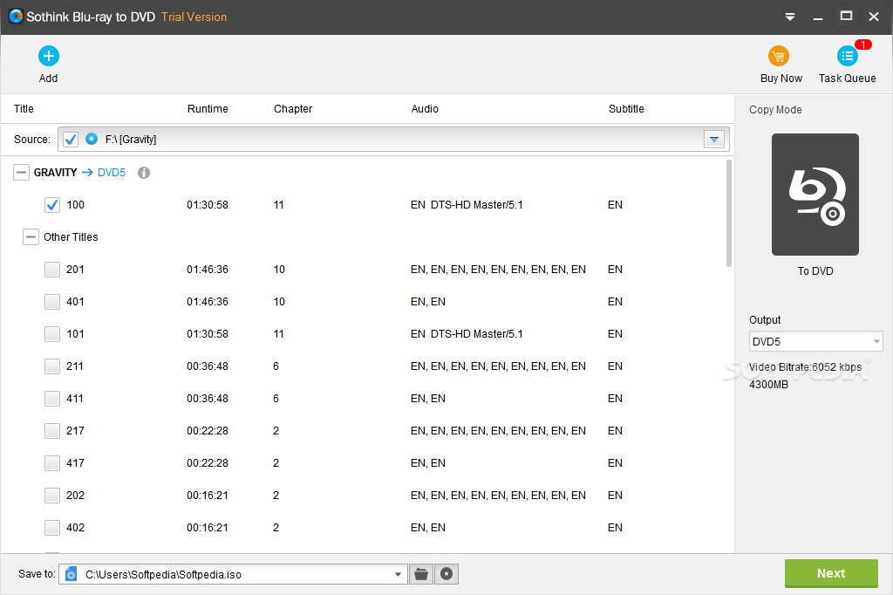Check title 401 checkbox
The image size is (893, 595).
pyautogui.click(x=52, y=302)
